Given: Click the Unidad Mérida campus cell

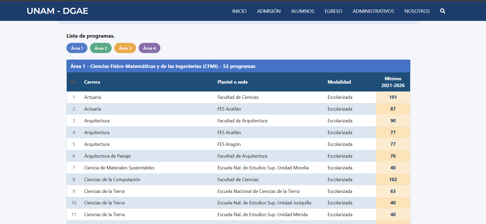Looking at the screenshot, I should tap(263, 215).
